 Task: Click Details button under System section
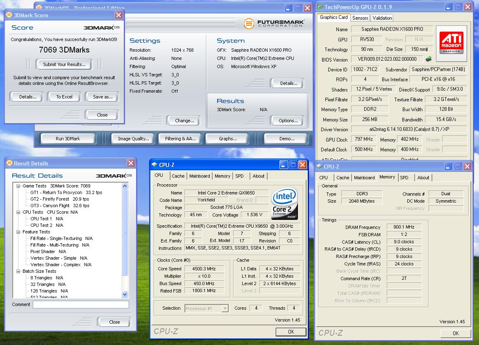[x=289, y=83]
